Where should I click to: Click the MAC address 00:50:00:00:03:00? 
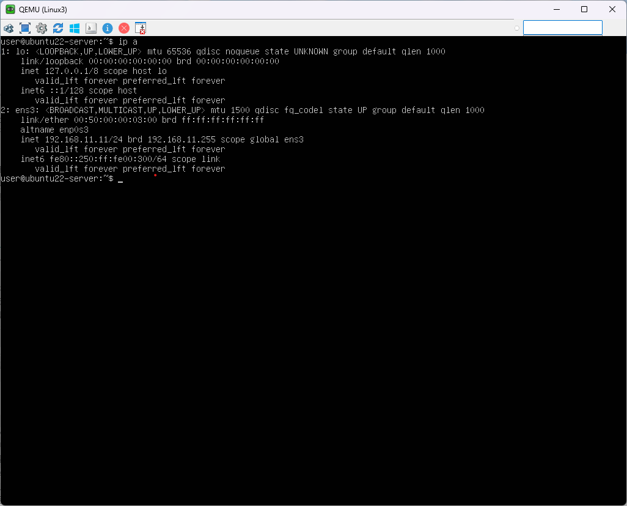pyautogui.click(x=116, y=120)
